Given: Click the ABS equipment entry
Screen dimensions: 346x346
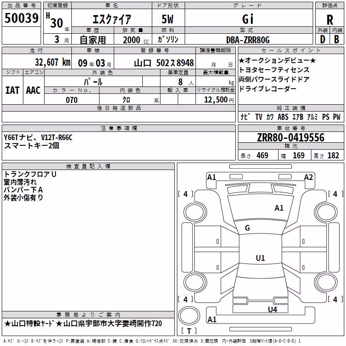Looking at the screenshot, I should click(283, 117).
